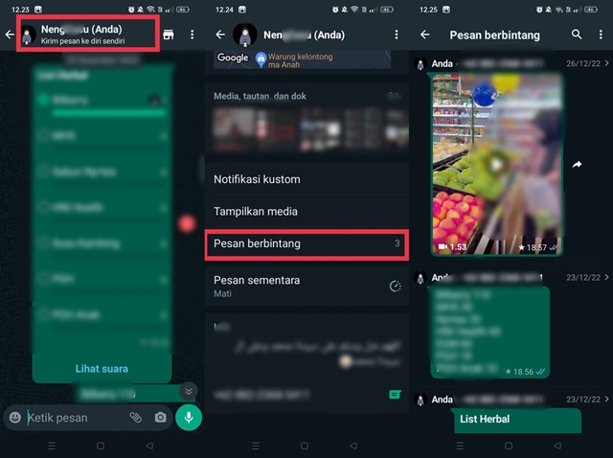Tap the search icon in Pesan berbintang

pyautogui.click(x=577, y=34)
